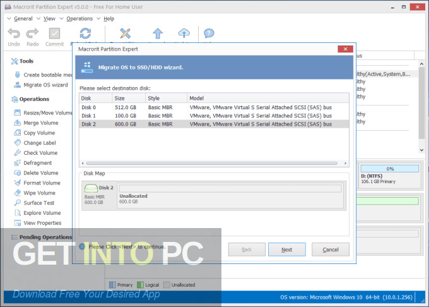Select the Disk 0 row

(x=214, y=107)
